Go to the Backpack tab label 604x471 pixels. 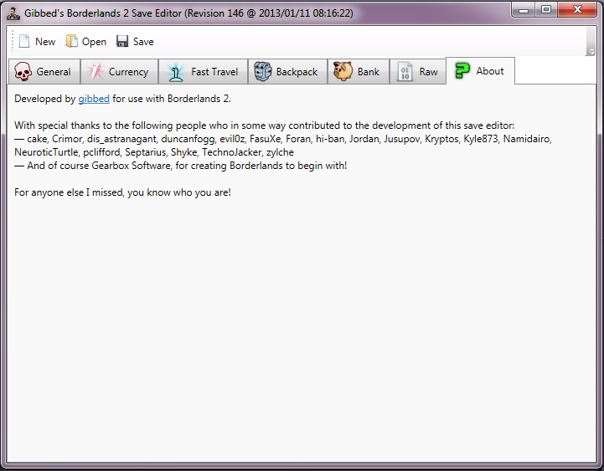[x=297, y=72]
